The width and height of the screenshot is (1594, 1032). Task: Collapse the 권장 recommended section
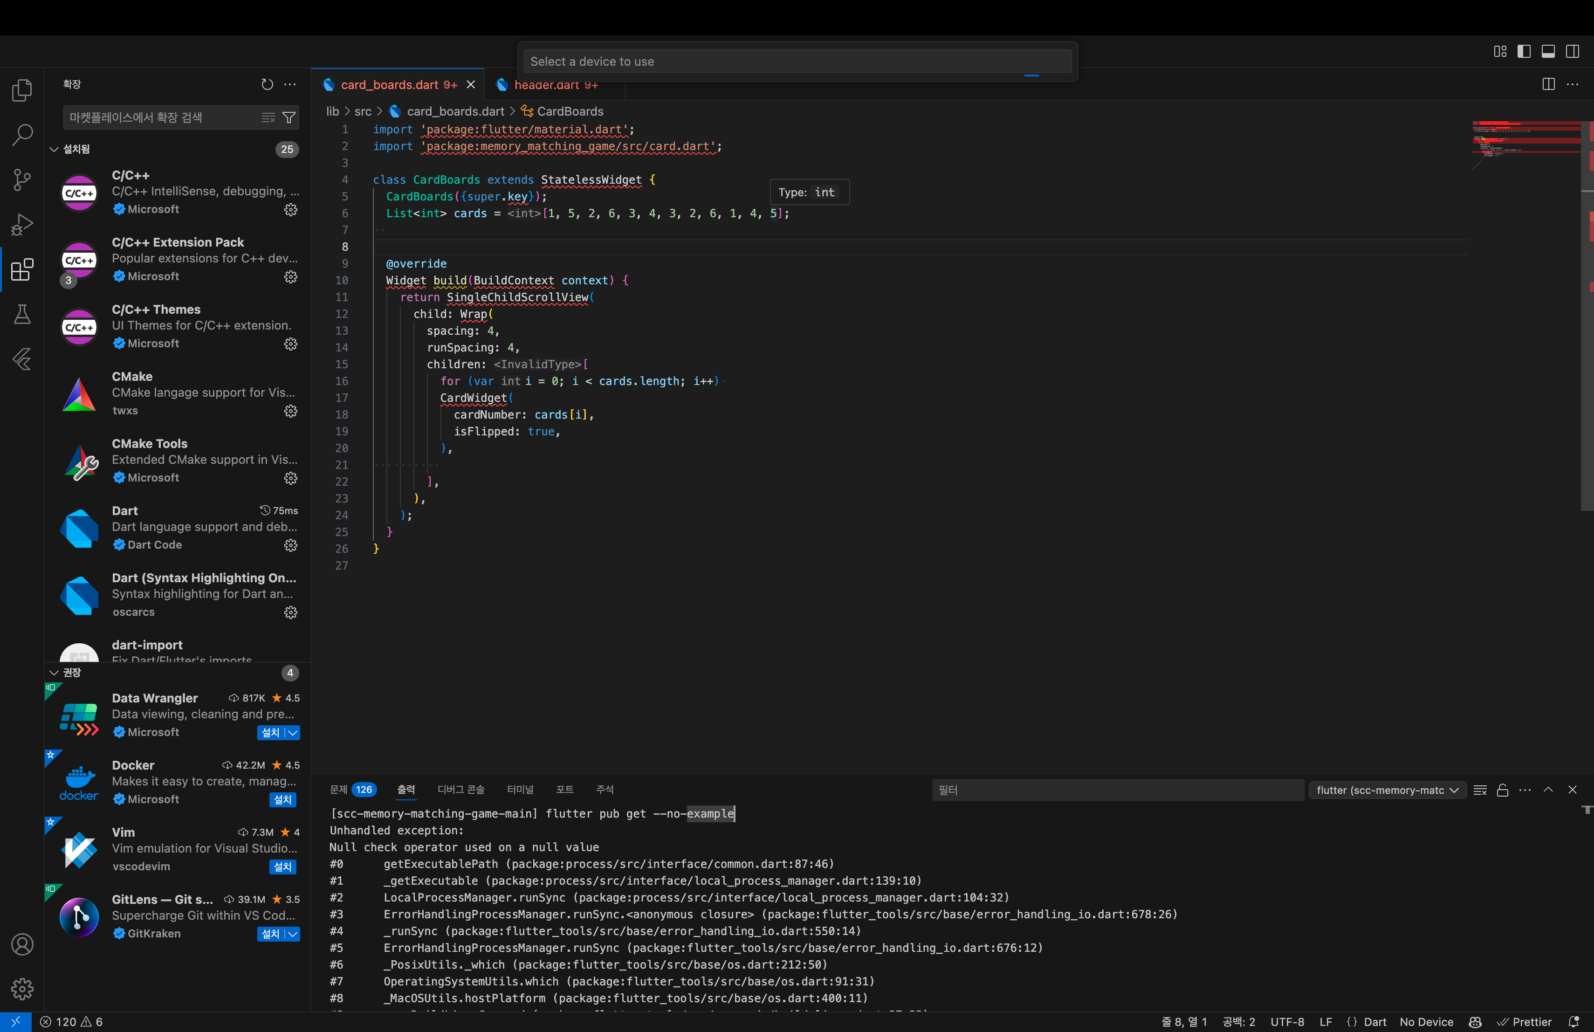[x=54, y=672]
